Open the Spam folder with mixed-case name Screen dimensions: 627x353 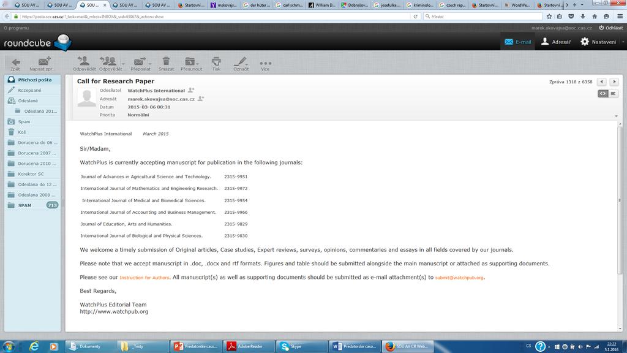coord(32,121)
